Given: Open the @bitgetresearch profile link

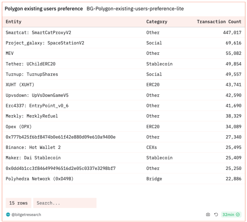Looking at the screenshot, I should coord(26,214).
